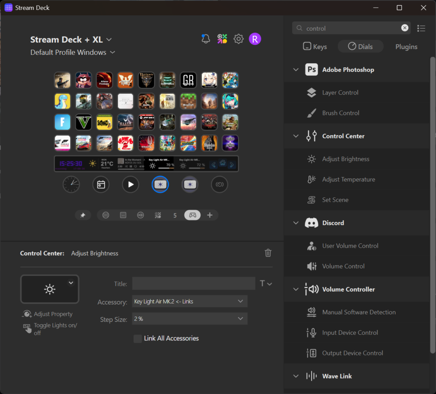Screen dimensions: 436x394
Task: Toggle the action list view icon
Action: [421, 28]
